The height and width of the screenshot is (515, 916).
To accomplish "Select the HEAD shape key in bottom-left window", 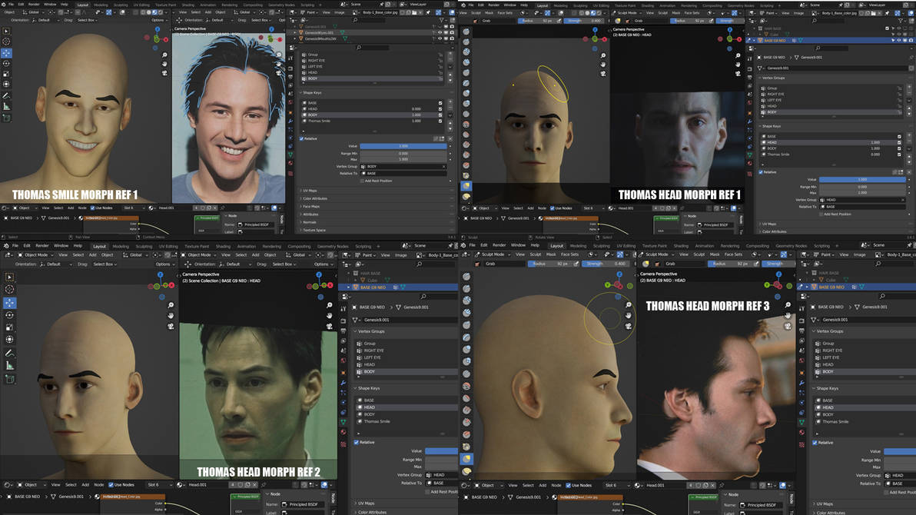I will coord(407,407).
